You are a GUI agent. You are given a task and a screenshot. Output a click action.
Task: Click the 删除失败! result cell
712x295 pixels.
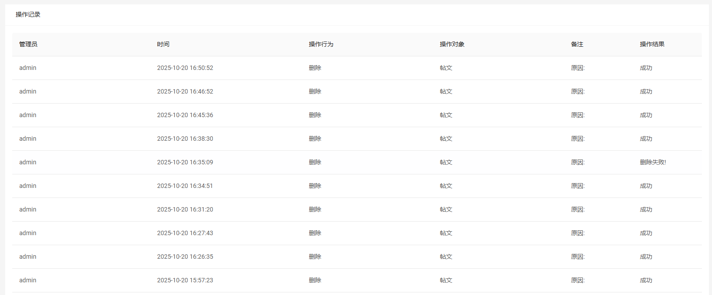[x=653, y=162]
